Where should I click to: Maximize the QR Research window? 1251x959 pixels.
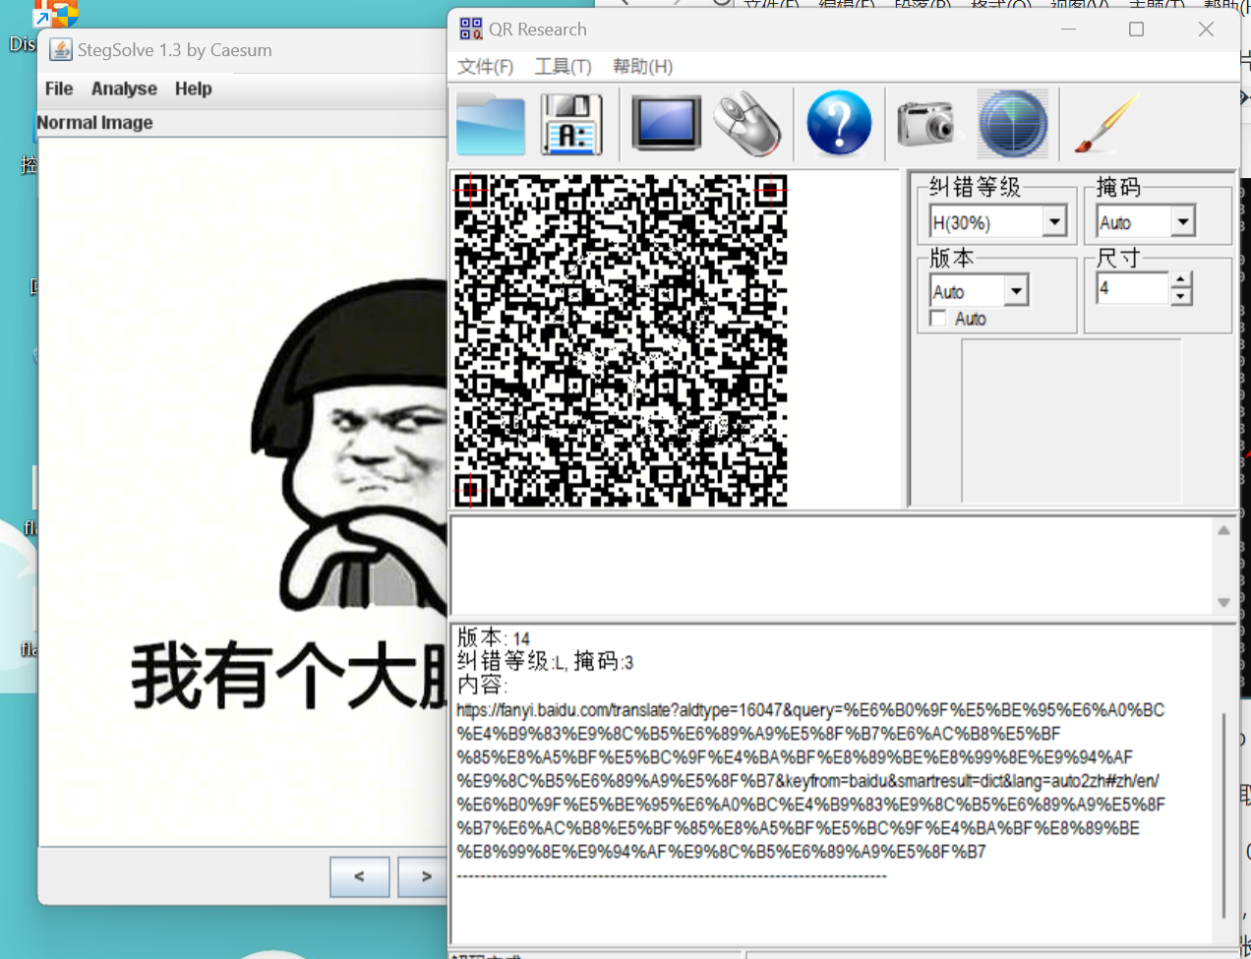(x=1136, y=30)
